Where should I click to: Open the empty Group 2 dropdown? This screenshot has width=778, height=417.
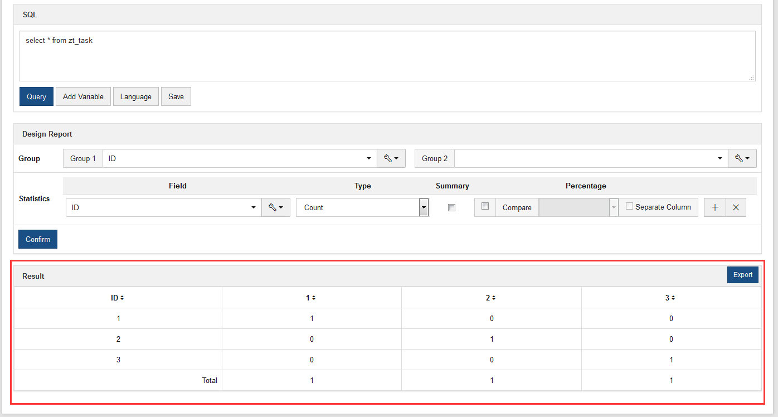click(591, 159)
